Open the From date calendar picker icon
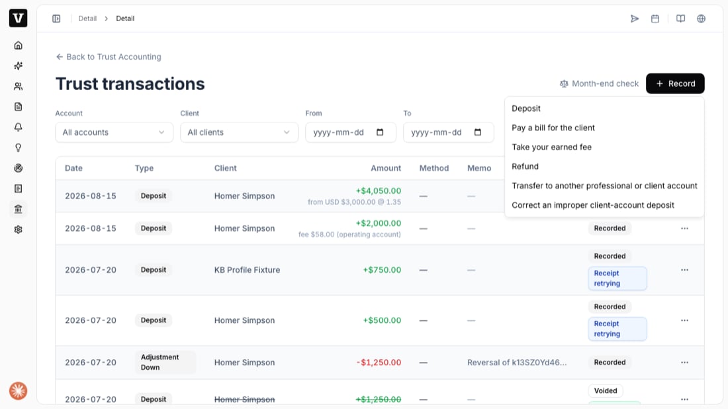The height and width of the screenshot is (409, 728). (380, 132)
